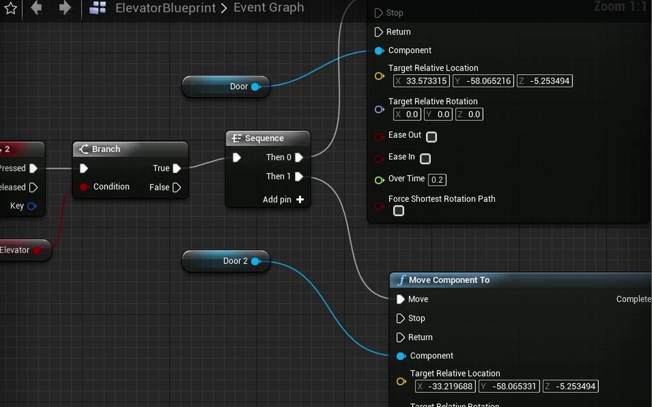652x407 pixels.
Task: Click the green Over Time input pin
Action: click(x=379, y=180)
